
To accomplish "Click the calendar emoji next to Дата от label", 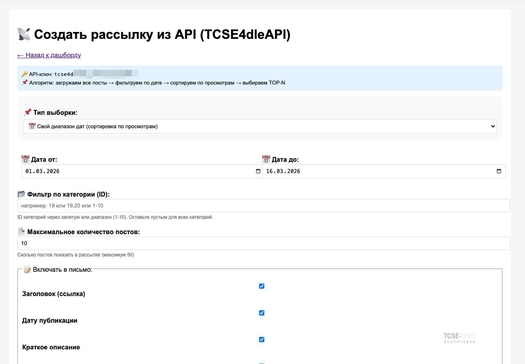I will (25, 159).
